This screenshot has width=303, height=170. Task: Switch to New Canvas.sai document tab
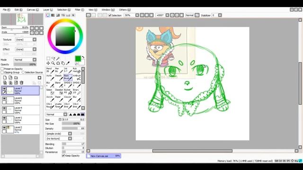(x=104, y=156)
